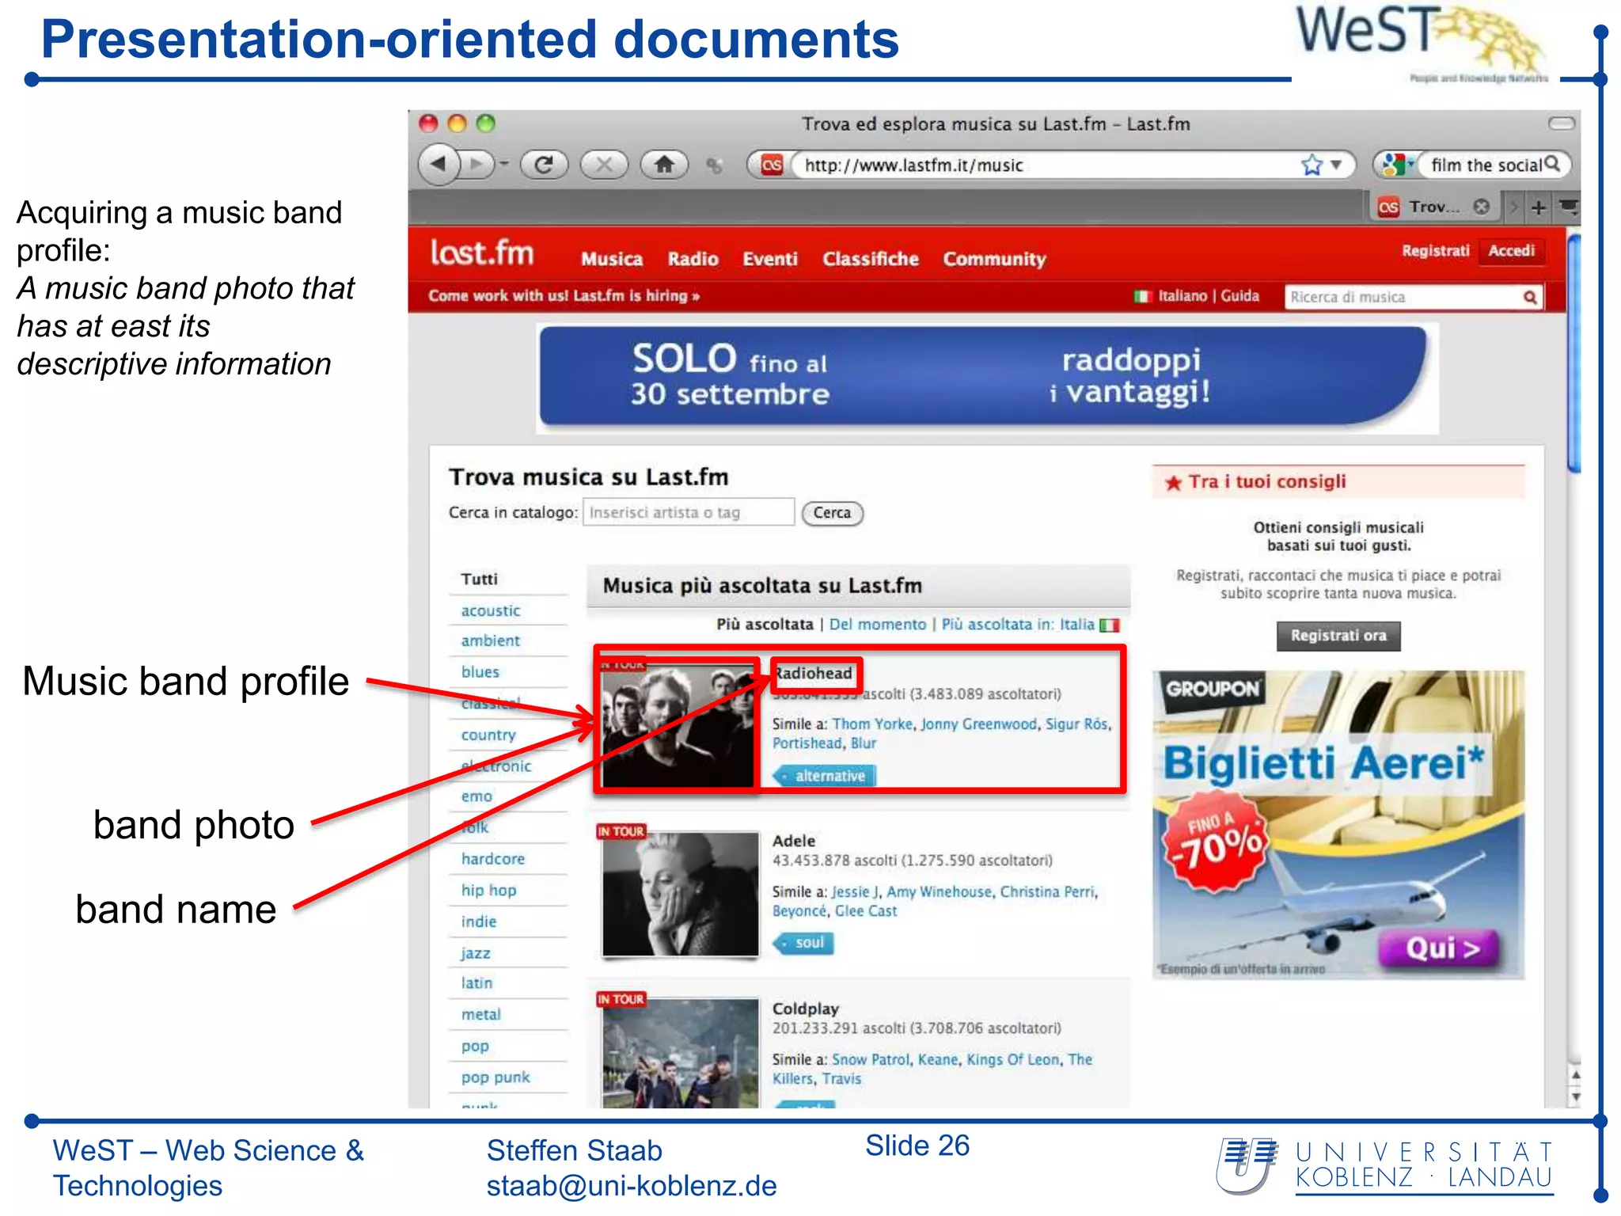Viewport: 1621px width, 1216px height.
Task: Select the ambient tag
Action: tap(491, 640)
